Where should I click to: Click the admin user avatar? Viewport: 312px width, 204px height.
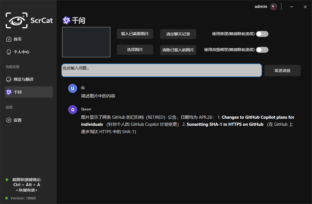[x=274, y=7]
